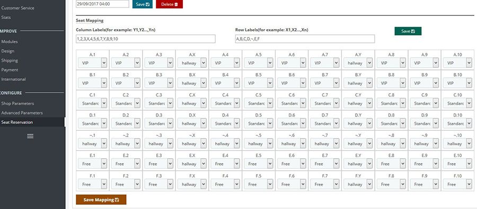Open the A.1 seat type dropdown
The image size is (477, 209).
click(92, 63)
